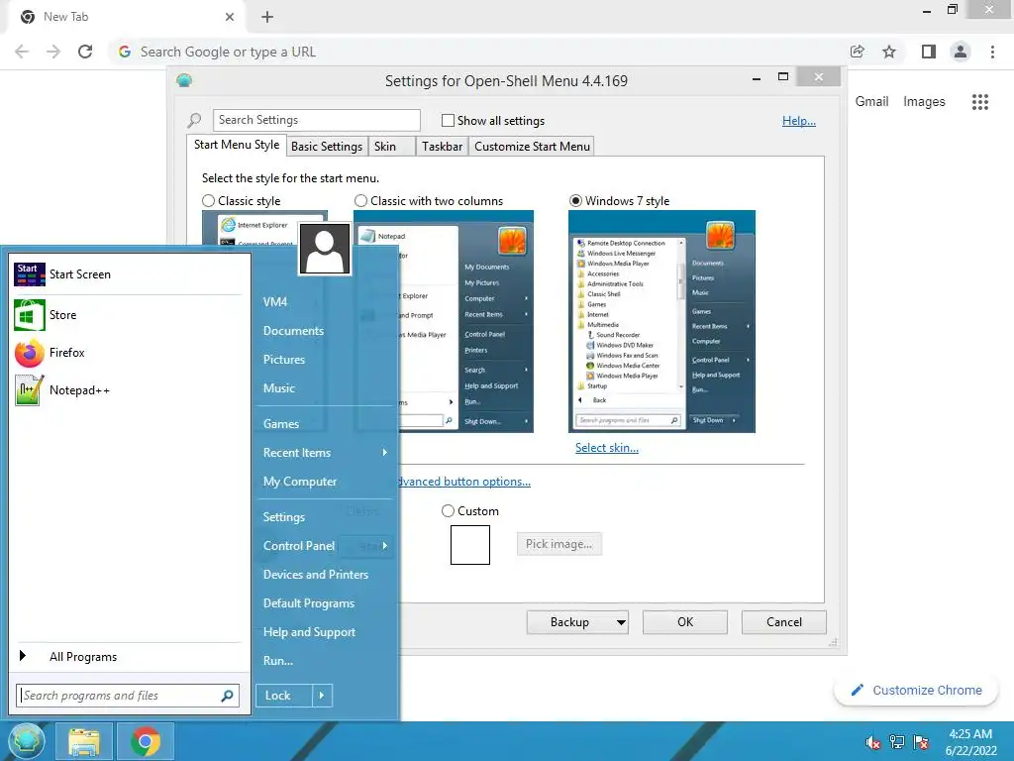Launch Notepad++ from the start menu

point(29,390)
